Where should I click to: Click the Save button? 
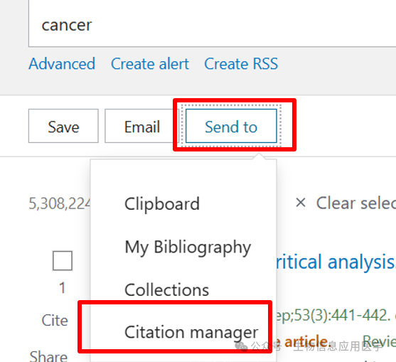pyautogui.click(x=63, y=126)
